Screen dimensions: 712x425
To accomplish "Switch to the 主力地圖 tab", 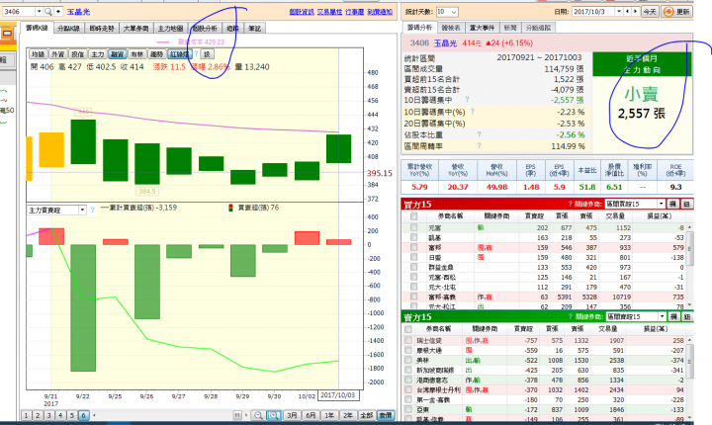I will (x=170, y=28).
